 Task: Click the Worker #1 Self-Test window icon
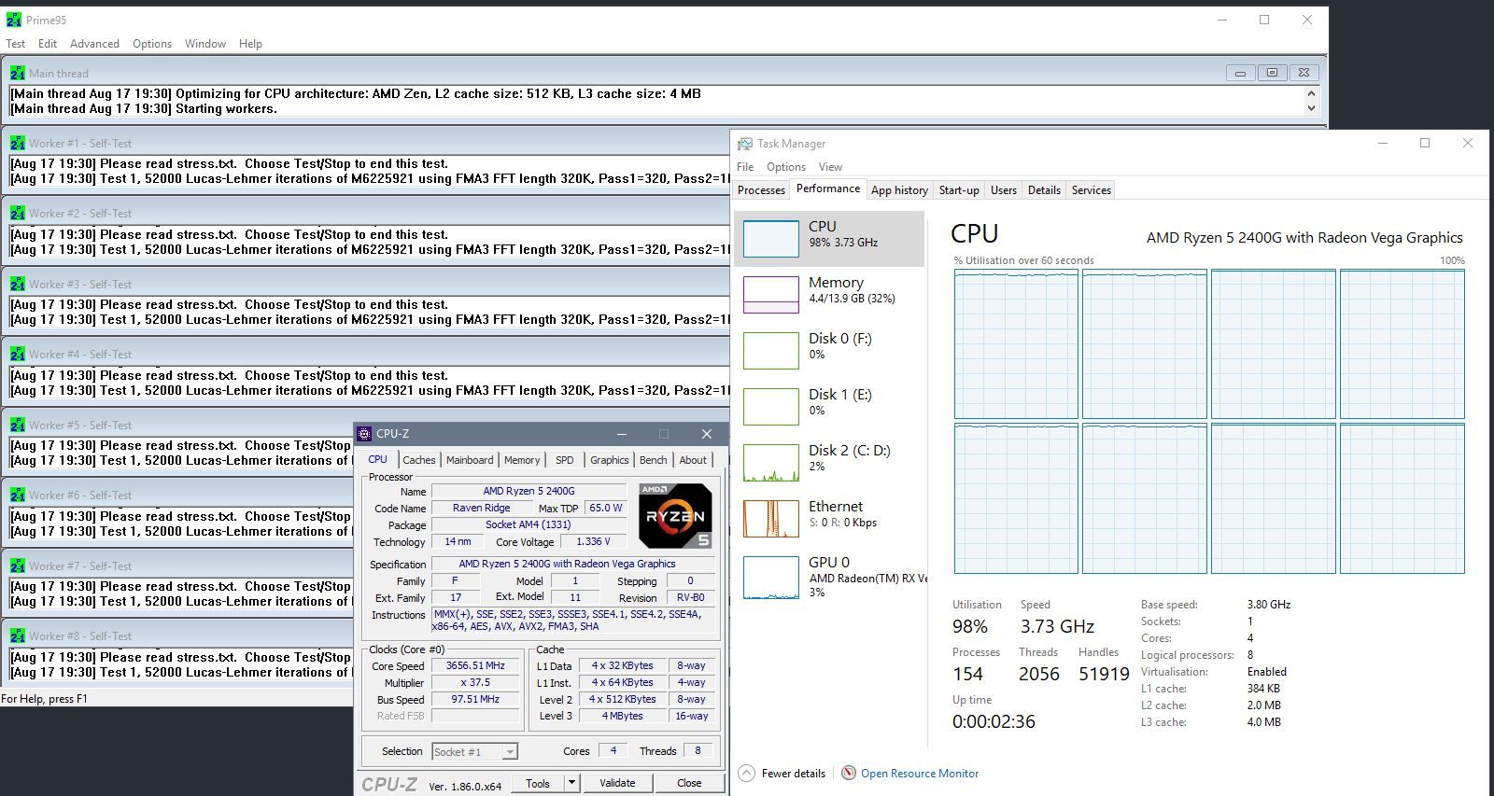point(18,143)
